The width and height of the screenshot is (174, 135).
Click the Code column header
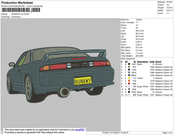(152, 62)
